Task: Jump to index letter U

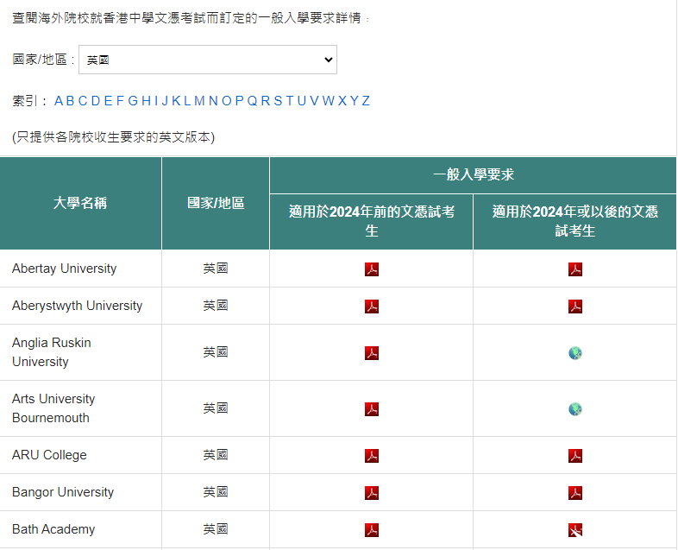Action: coord(302,101)
